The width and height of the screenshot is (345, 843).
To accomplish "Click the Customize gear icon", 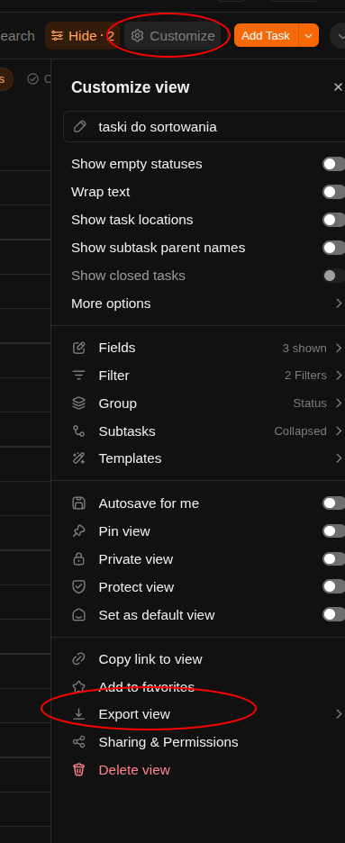I will [138, 35].
